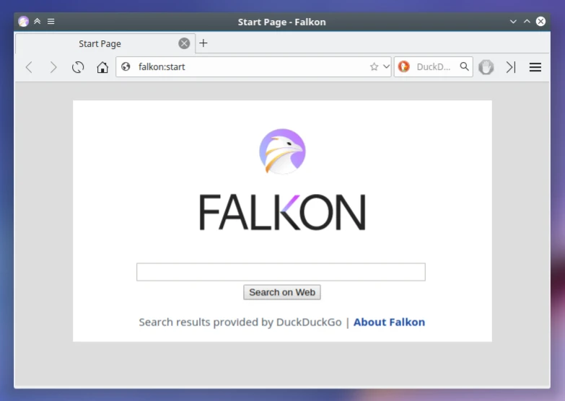This screenshot has width=565, height=401.
Task: Go forward with the forward arrow
Action: point(53,67)
